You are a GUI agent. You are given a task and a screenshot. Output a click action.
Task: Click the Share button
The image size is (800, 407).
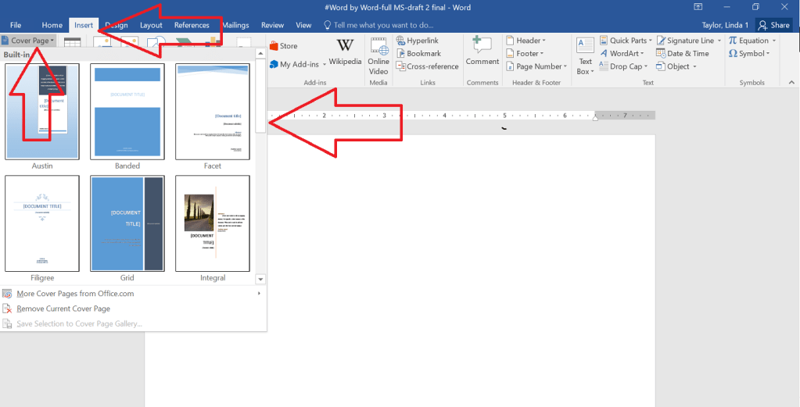pyautogui.click(x=773, y=25)
